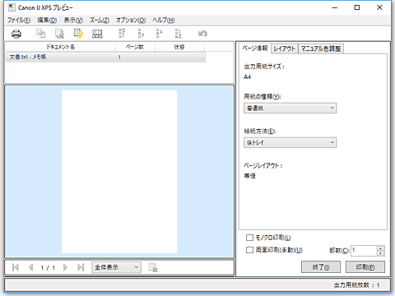Open the オプション menu
395x296 pixels.
tap(131, 20)
